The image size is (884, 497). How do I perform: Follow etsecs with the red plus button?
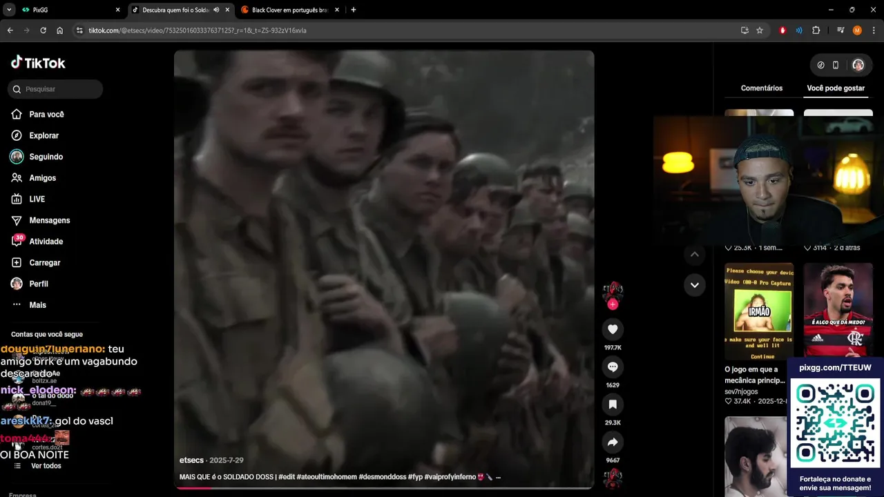click(613, 304)
